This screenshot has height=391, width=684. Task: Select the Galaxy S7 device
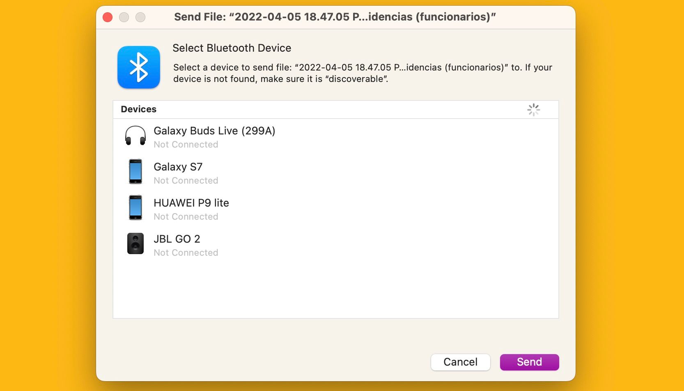click(178, 167)
